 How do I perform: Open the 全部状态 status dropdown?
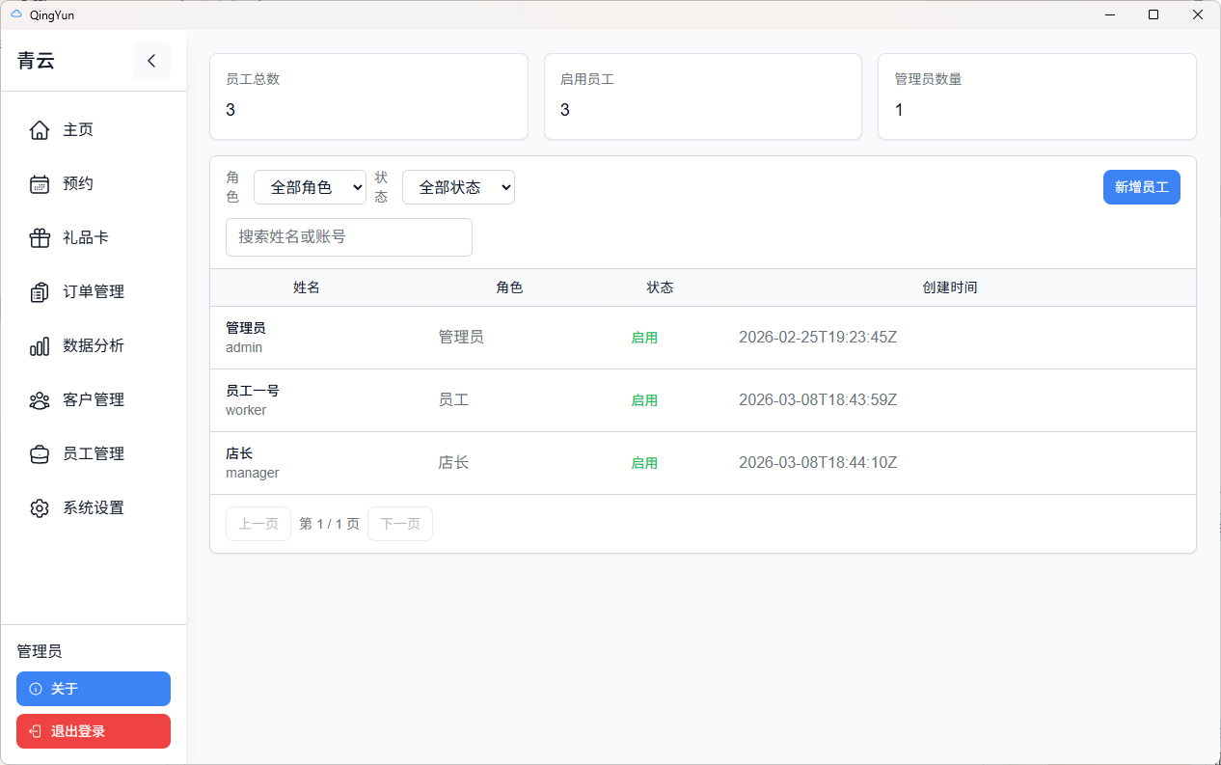point(458,187)
